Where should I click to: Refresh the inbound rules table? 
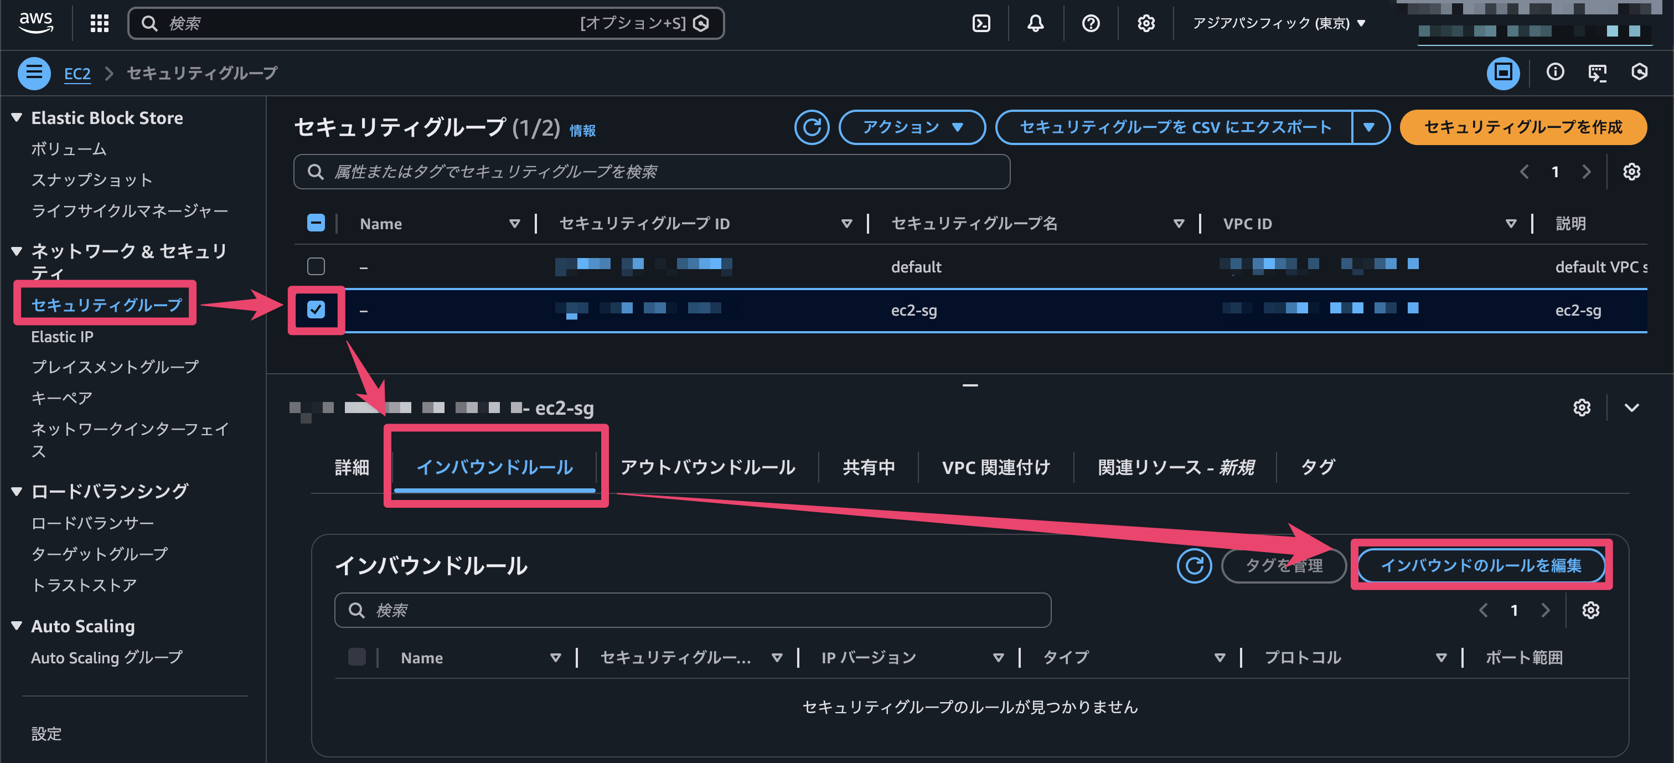(x=1195, y=565)
